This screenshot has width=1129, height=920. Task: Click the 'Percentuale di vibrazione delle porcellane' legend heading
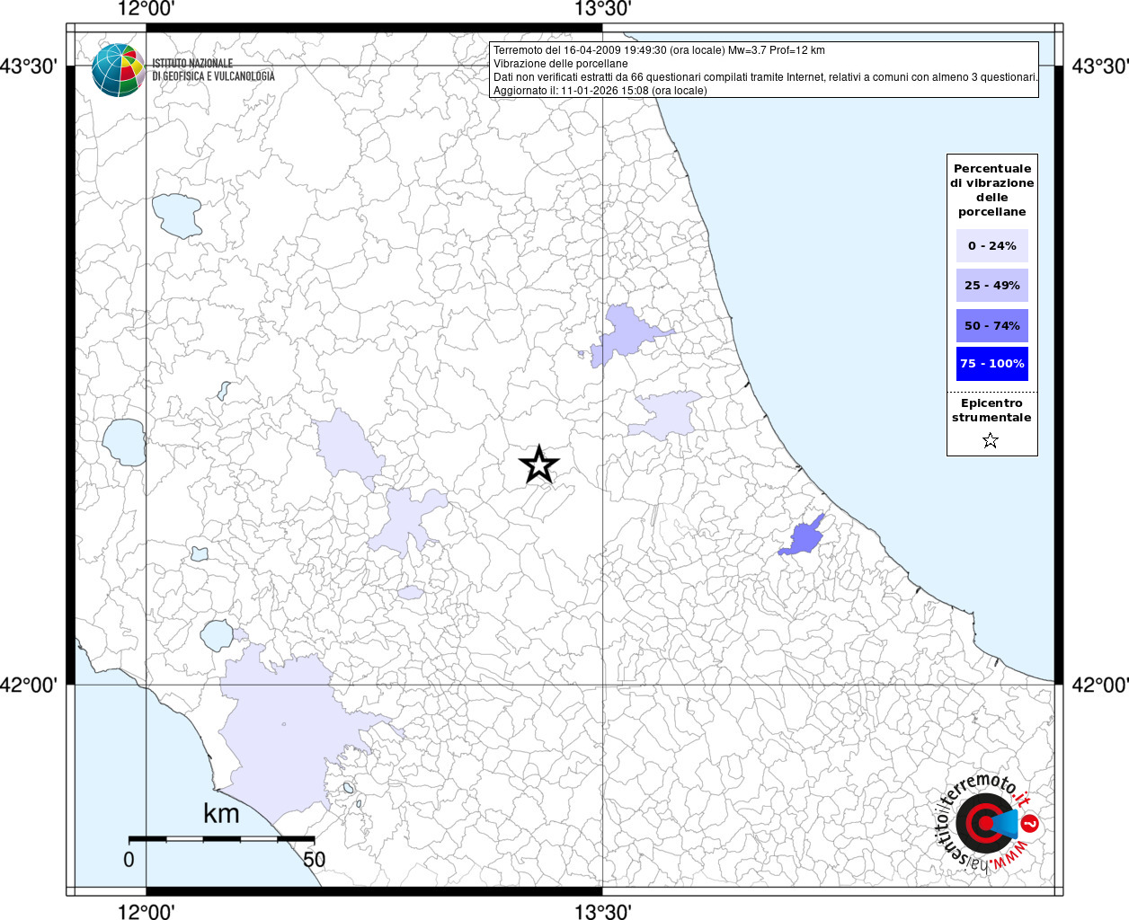point(991,190)
